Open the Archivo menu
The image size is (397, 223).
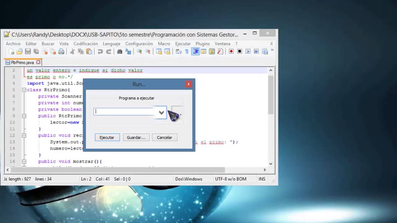pyautogui.click(x=13, y=44)
